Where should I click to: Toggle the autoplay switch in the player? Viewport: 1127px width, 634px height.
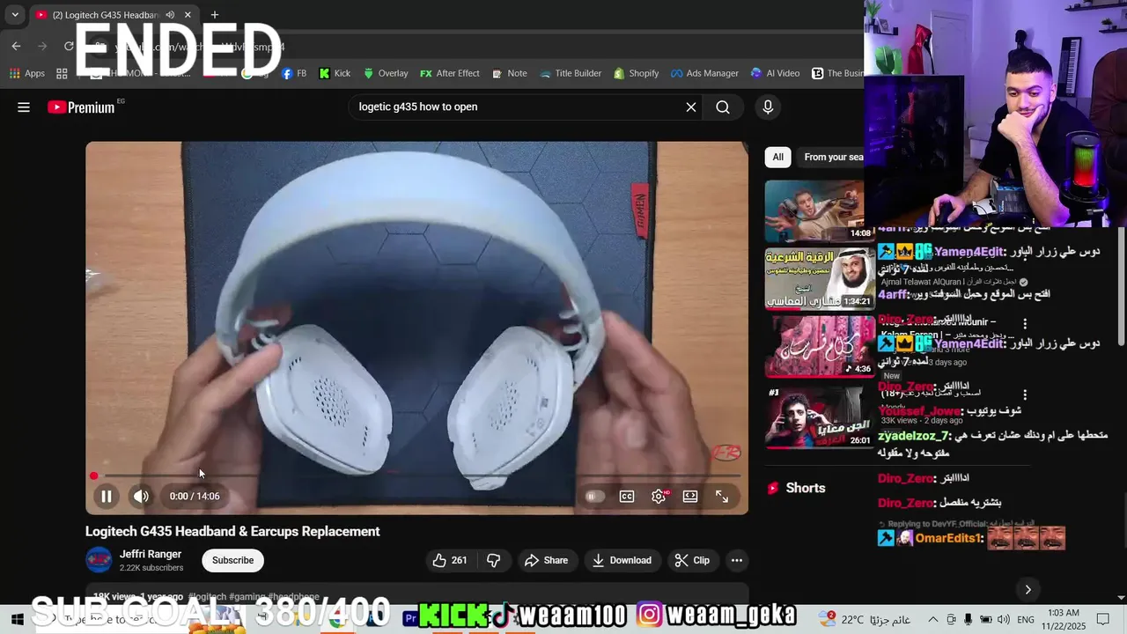(x=594, y=497)
